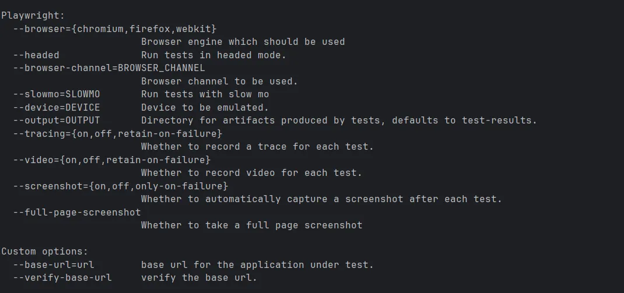
Task: Click the --slowmo=SLOWMO option
Action: click(x=57, y=94)
